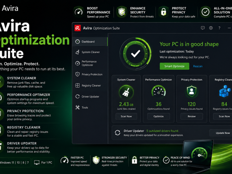Screen dimensions: 232x174
Task: Open Tools in the sidebar
Action: 90,108
